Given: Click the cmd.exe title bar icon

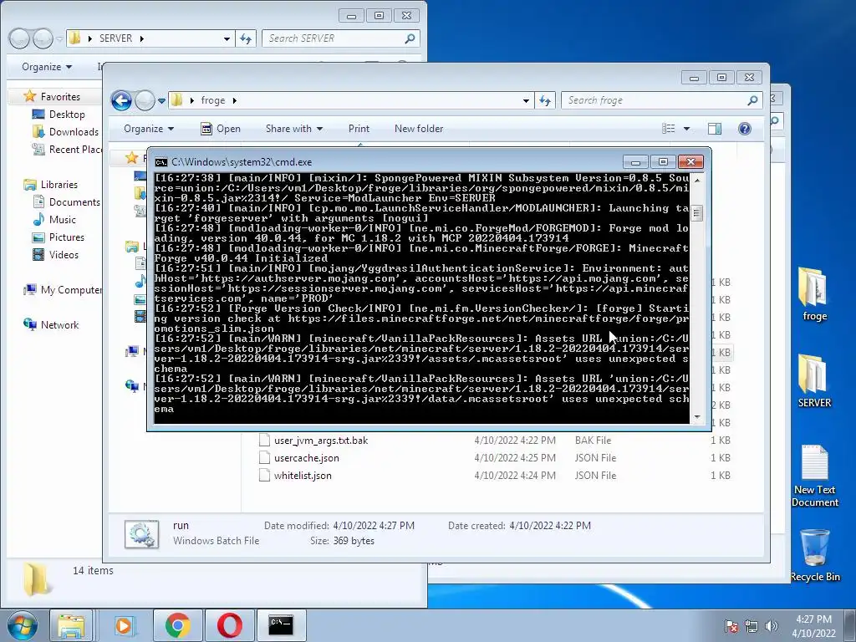Looking at the screenshot, I should 161,162.
